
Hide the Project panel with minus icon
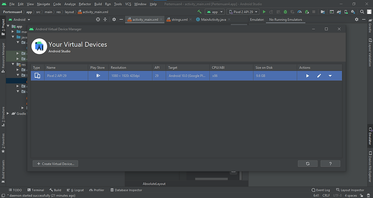[121, 19]
